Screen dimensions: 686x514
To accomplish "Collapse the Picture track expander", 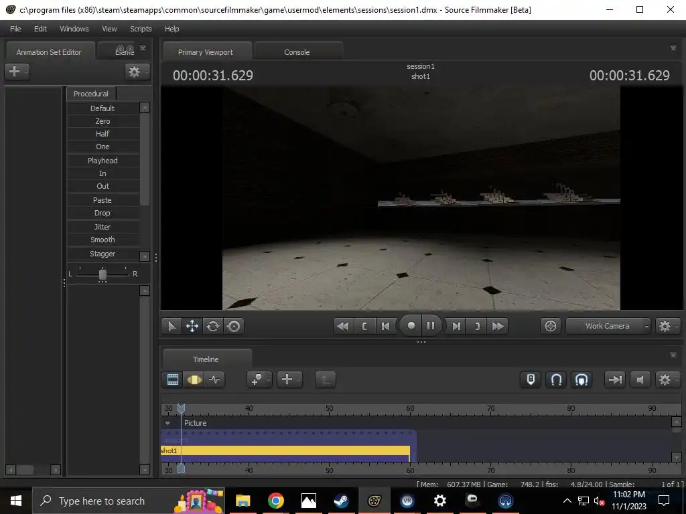I will [x=167, y=423].
